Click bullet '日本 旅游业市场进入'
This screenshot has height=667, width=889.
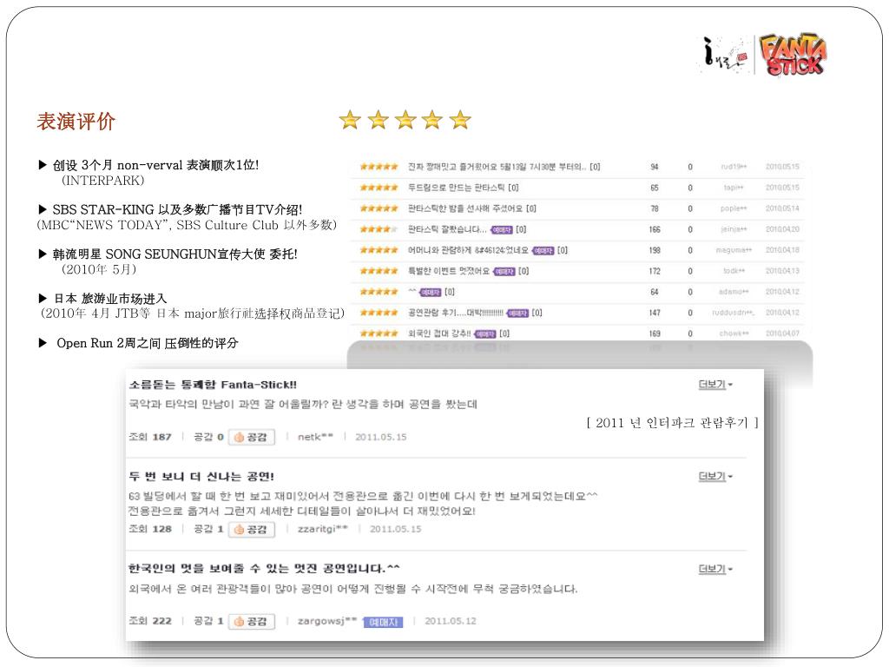coord(102,299)
